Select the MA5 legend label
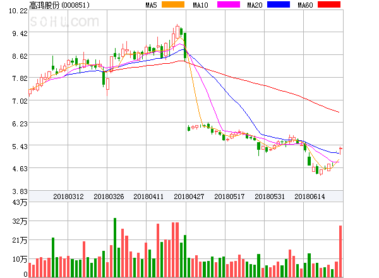The image size is (379, 278). pos(151,5)
